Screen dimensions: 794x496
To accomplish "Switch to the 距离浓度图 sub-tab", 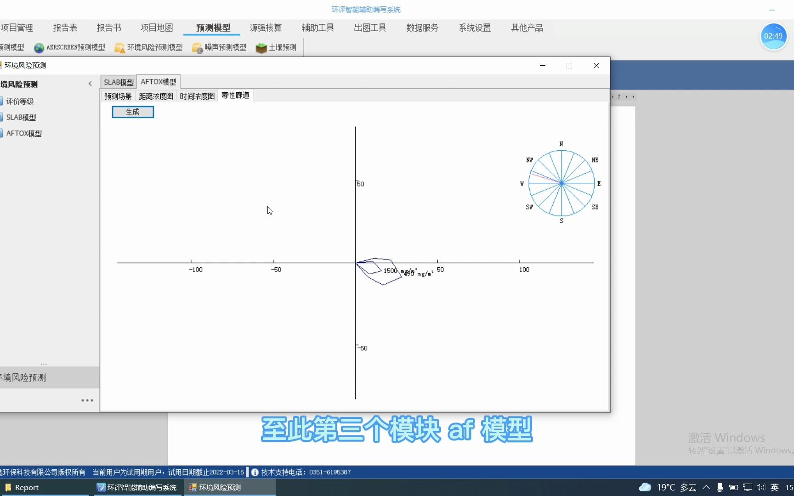I will click(156, 96).
